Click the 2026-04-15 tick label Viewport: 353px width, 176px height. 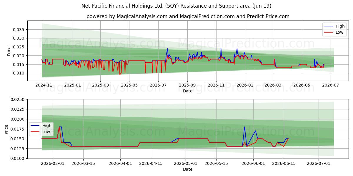(x=151, y=163)
